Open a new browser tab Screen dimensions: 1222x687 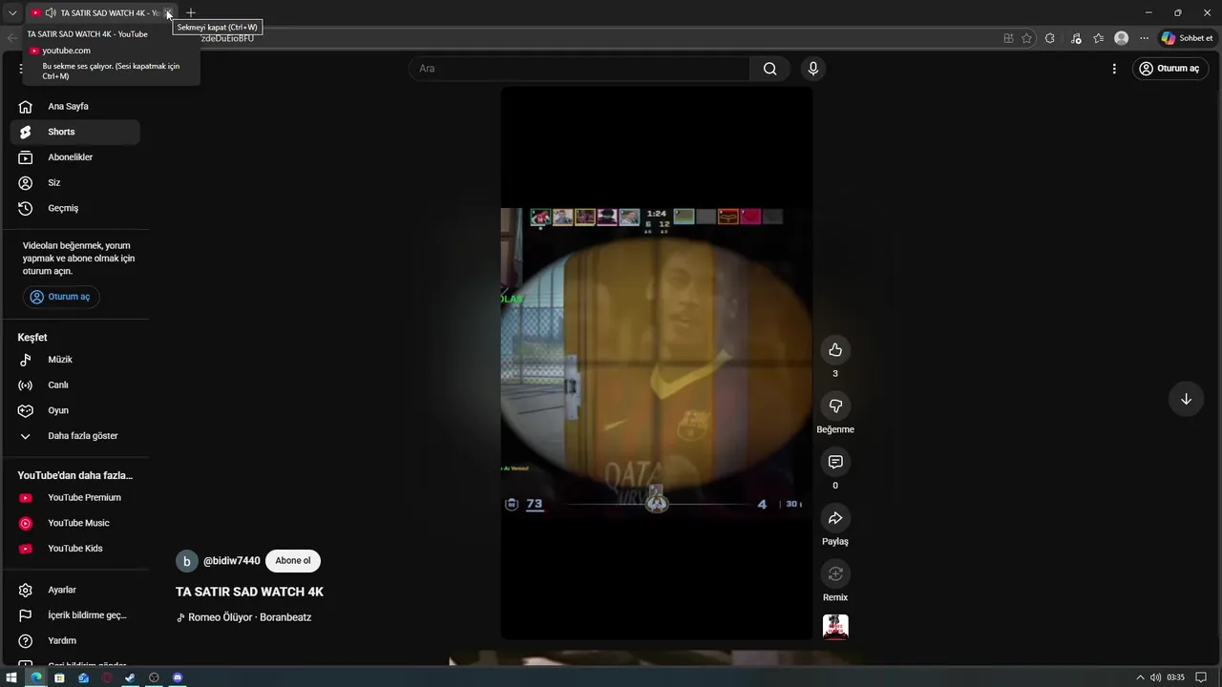pyautogui.click(x=191, y=13)
